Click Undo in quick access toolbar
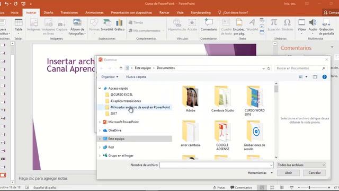 [6, 4]
